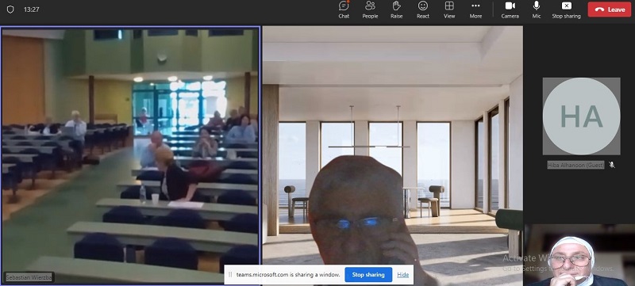Leave the meeting
635x286 pixels.
click(x=610, y=10)
